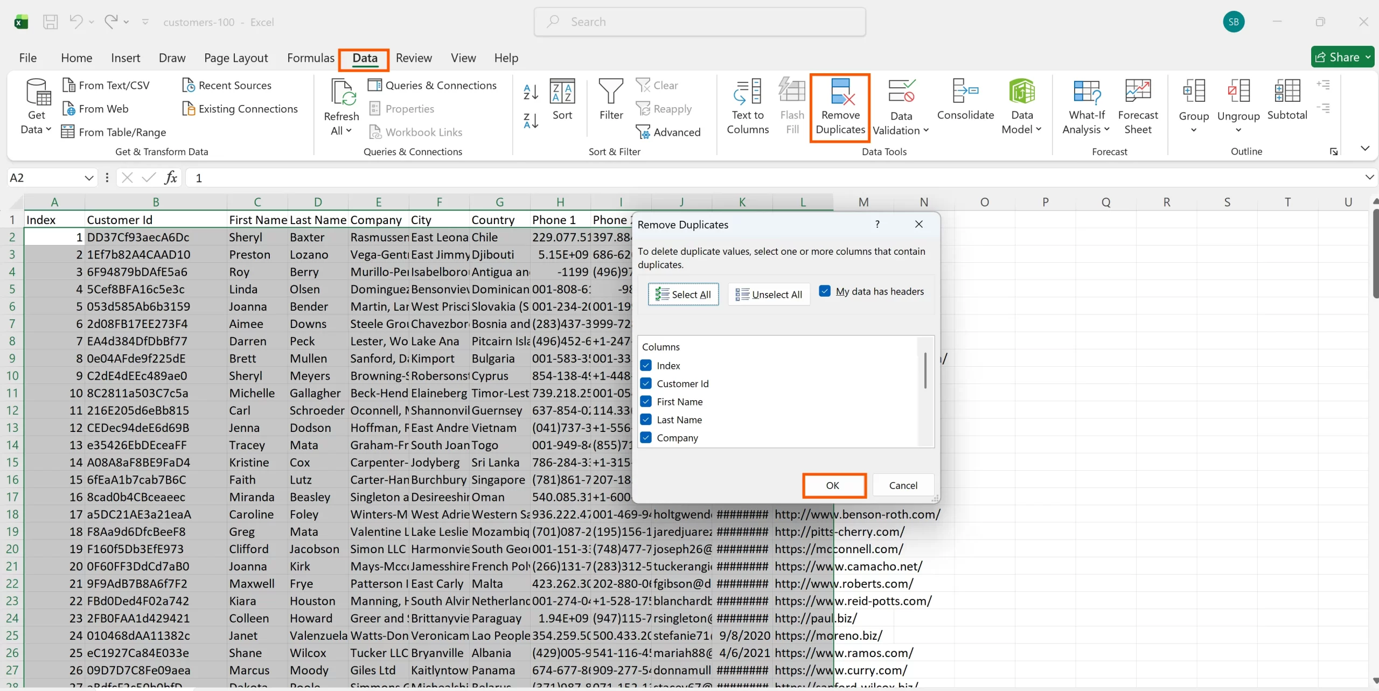This screenshot has width=1379, height=691.
Task: Uncheck the Company column checkbox
Action: [646, 437]
